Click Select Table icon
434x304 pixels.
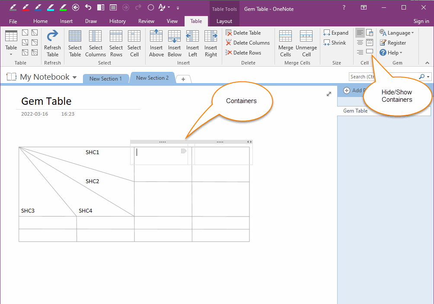click(x=75, y=43)
